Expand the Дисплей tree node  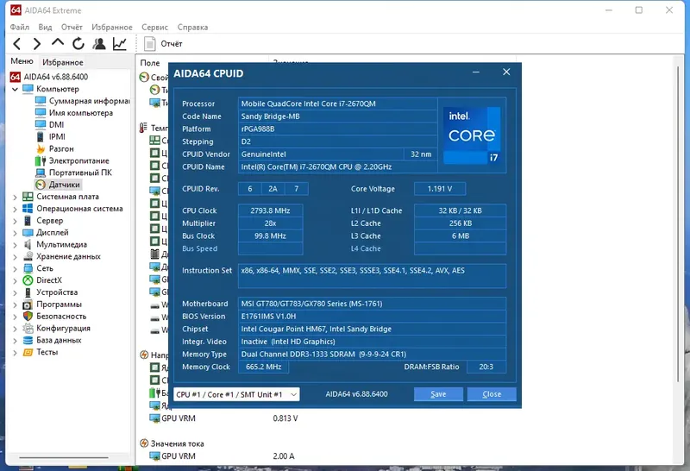coord(15,233)
